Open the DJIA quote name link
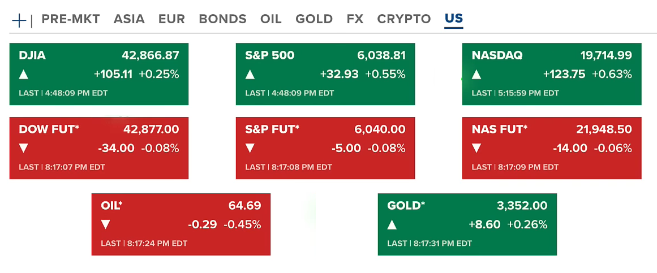This screenshot has height=273, width=657. point(32,55)
